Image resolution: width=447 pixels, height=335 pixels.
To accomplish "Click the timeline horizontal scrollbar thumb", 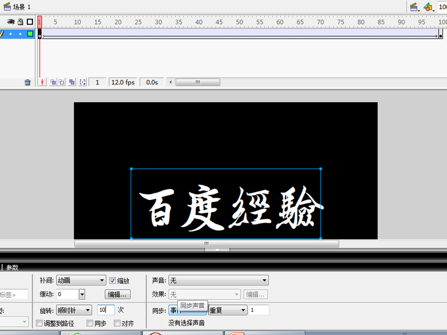I will coord(198,82).
